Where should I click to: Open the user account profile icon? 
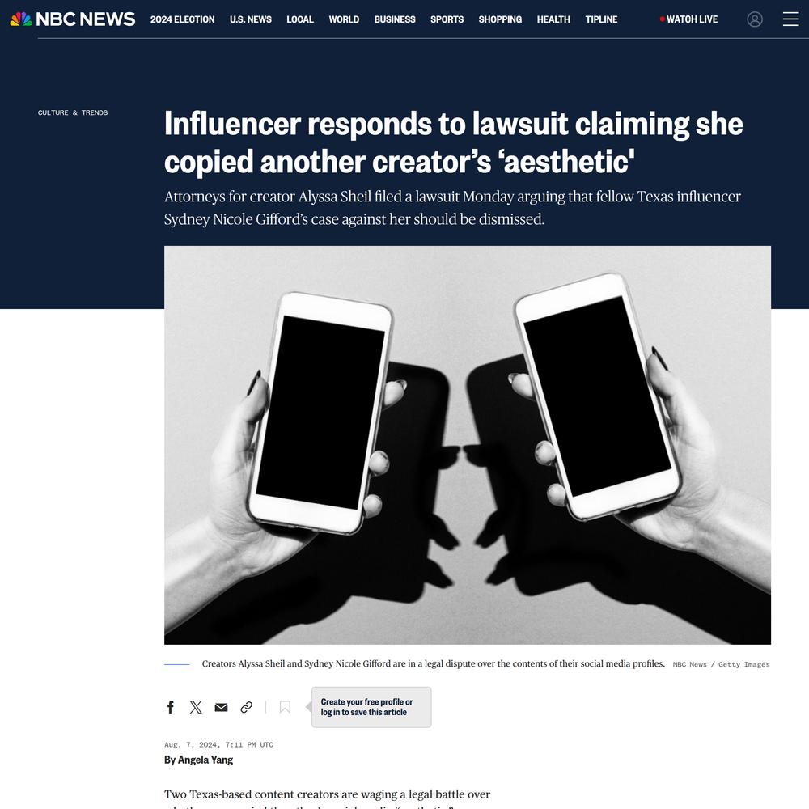pyautogui.click(x=754, y=19)
